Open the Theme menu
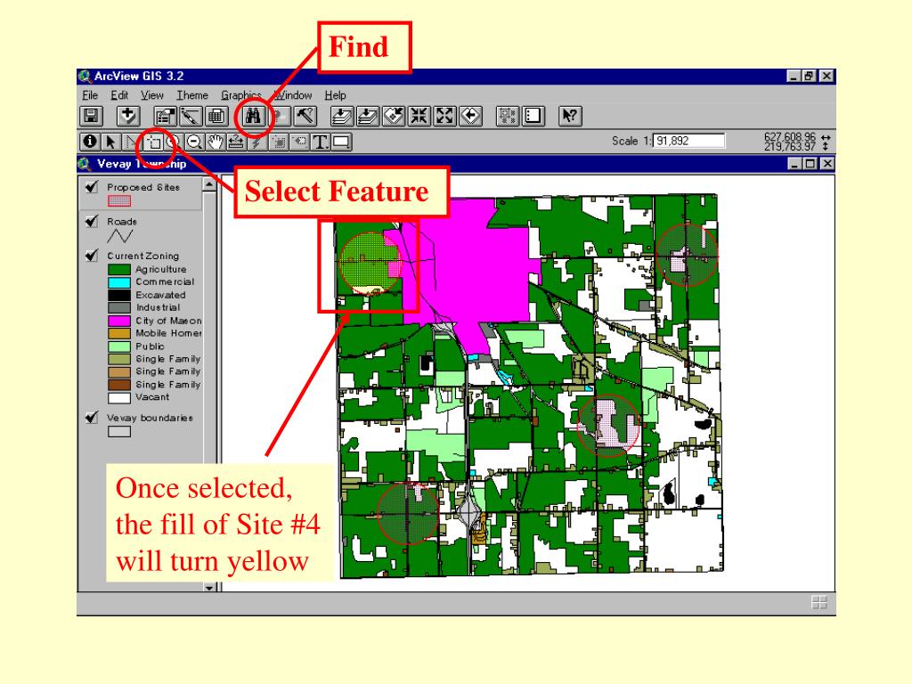This screenshot has height=684, width=912. pyautogui.click(x=192, y=94)
